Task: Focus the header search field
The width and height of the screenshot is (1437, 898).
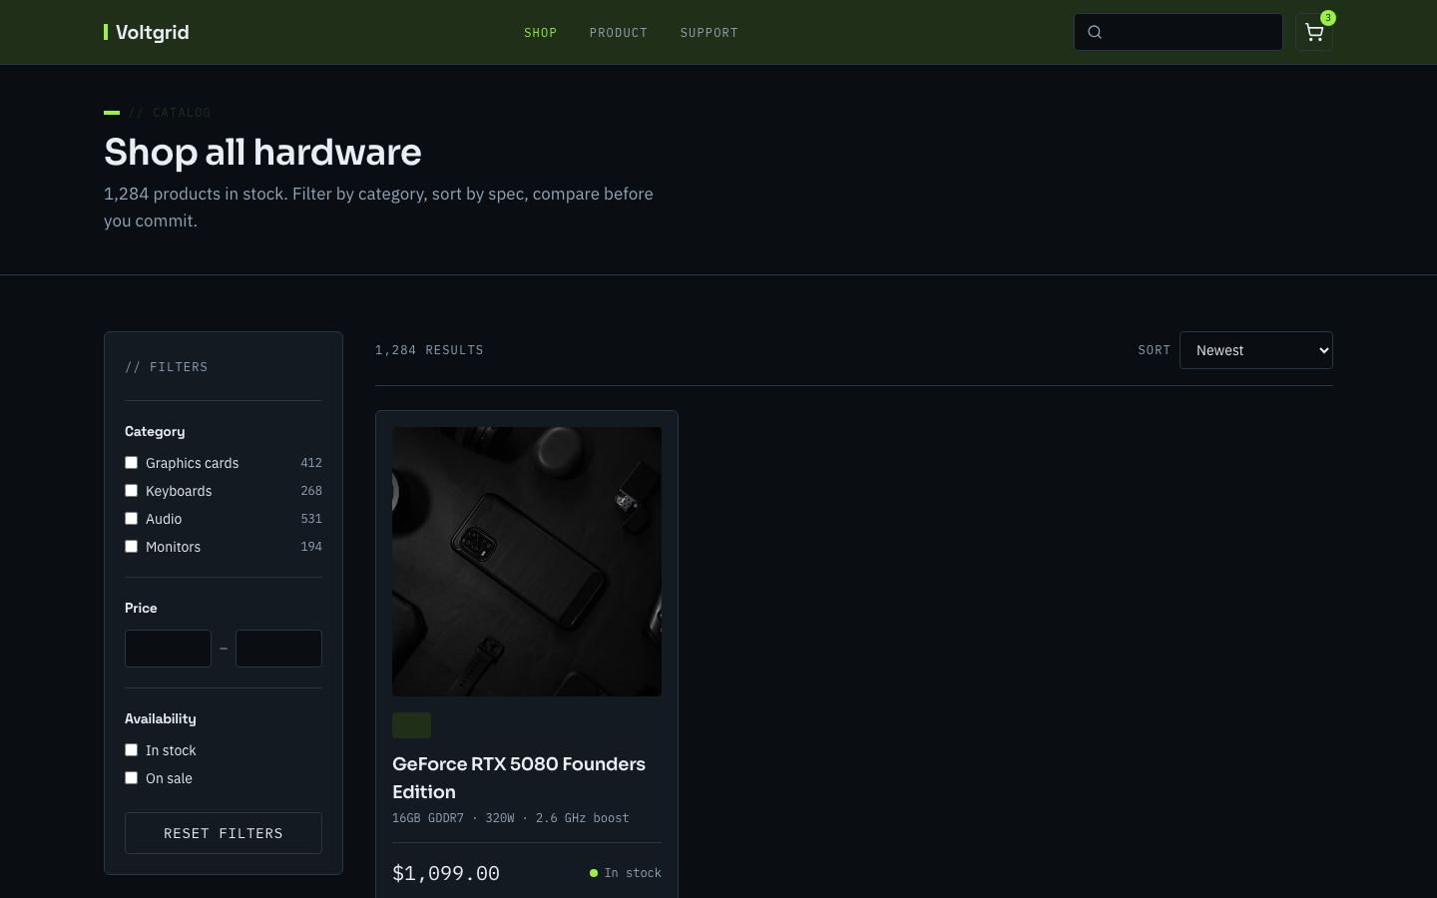Action: pyautogui.click(x=1179, y=32)
